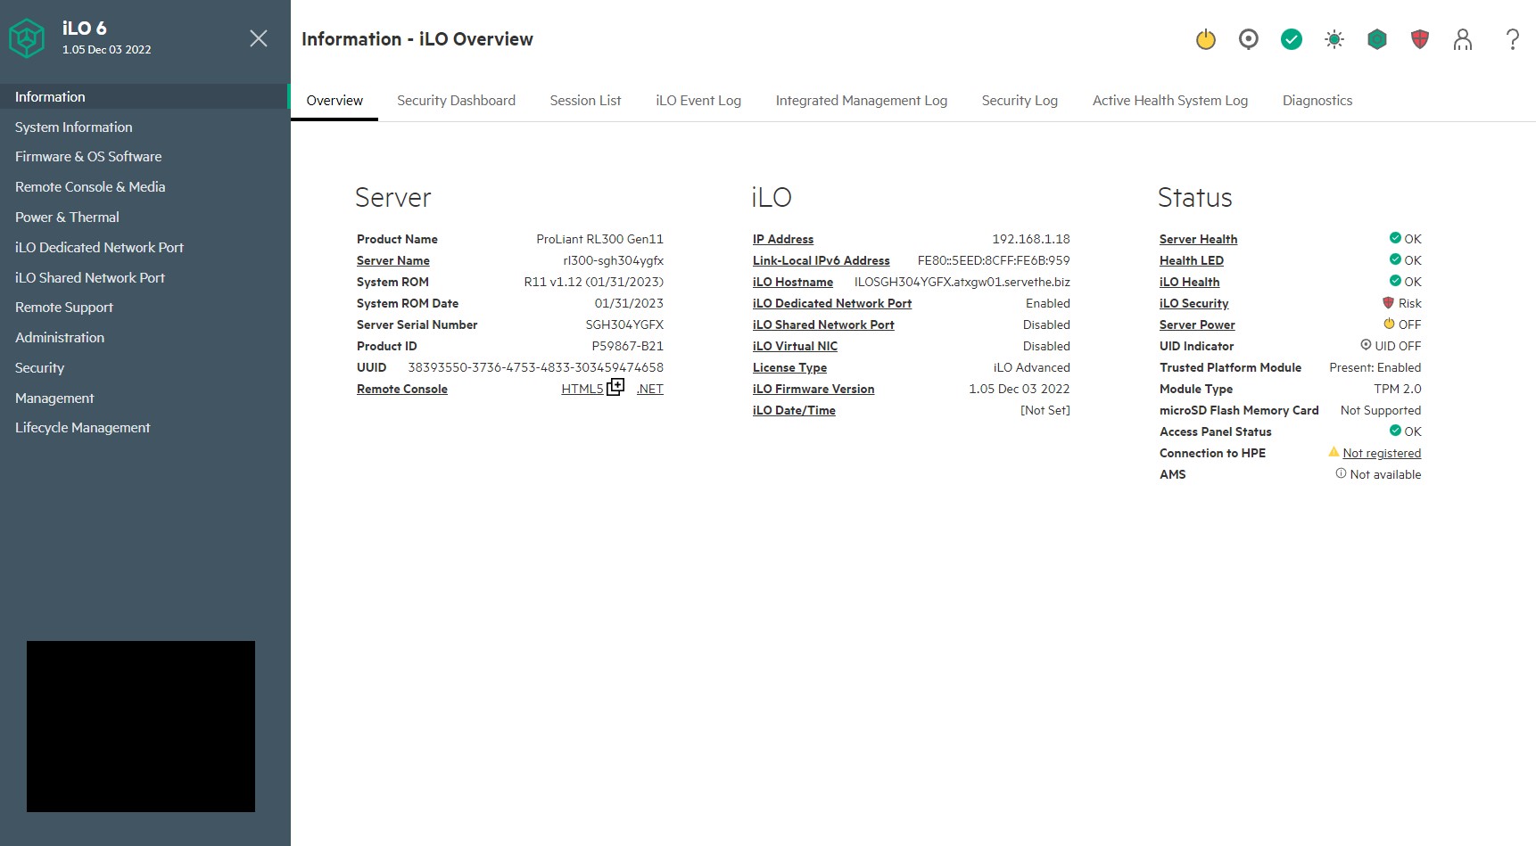Open the Security Log tab
The image size is (1536, 846).
point(1020,101)
